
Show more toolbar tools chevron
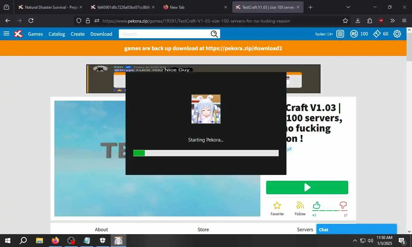pos(393,21)
